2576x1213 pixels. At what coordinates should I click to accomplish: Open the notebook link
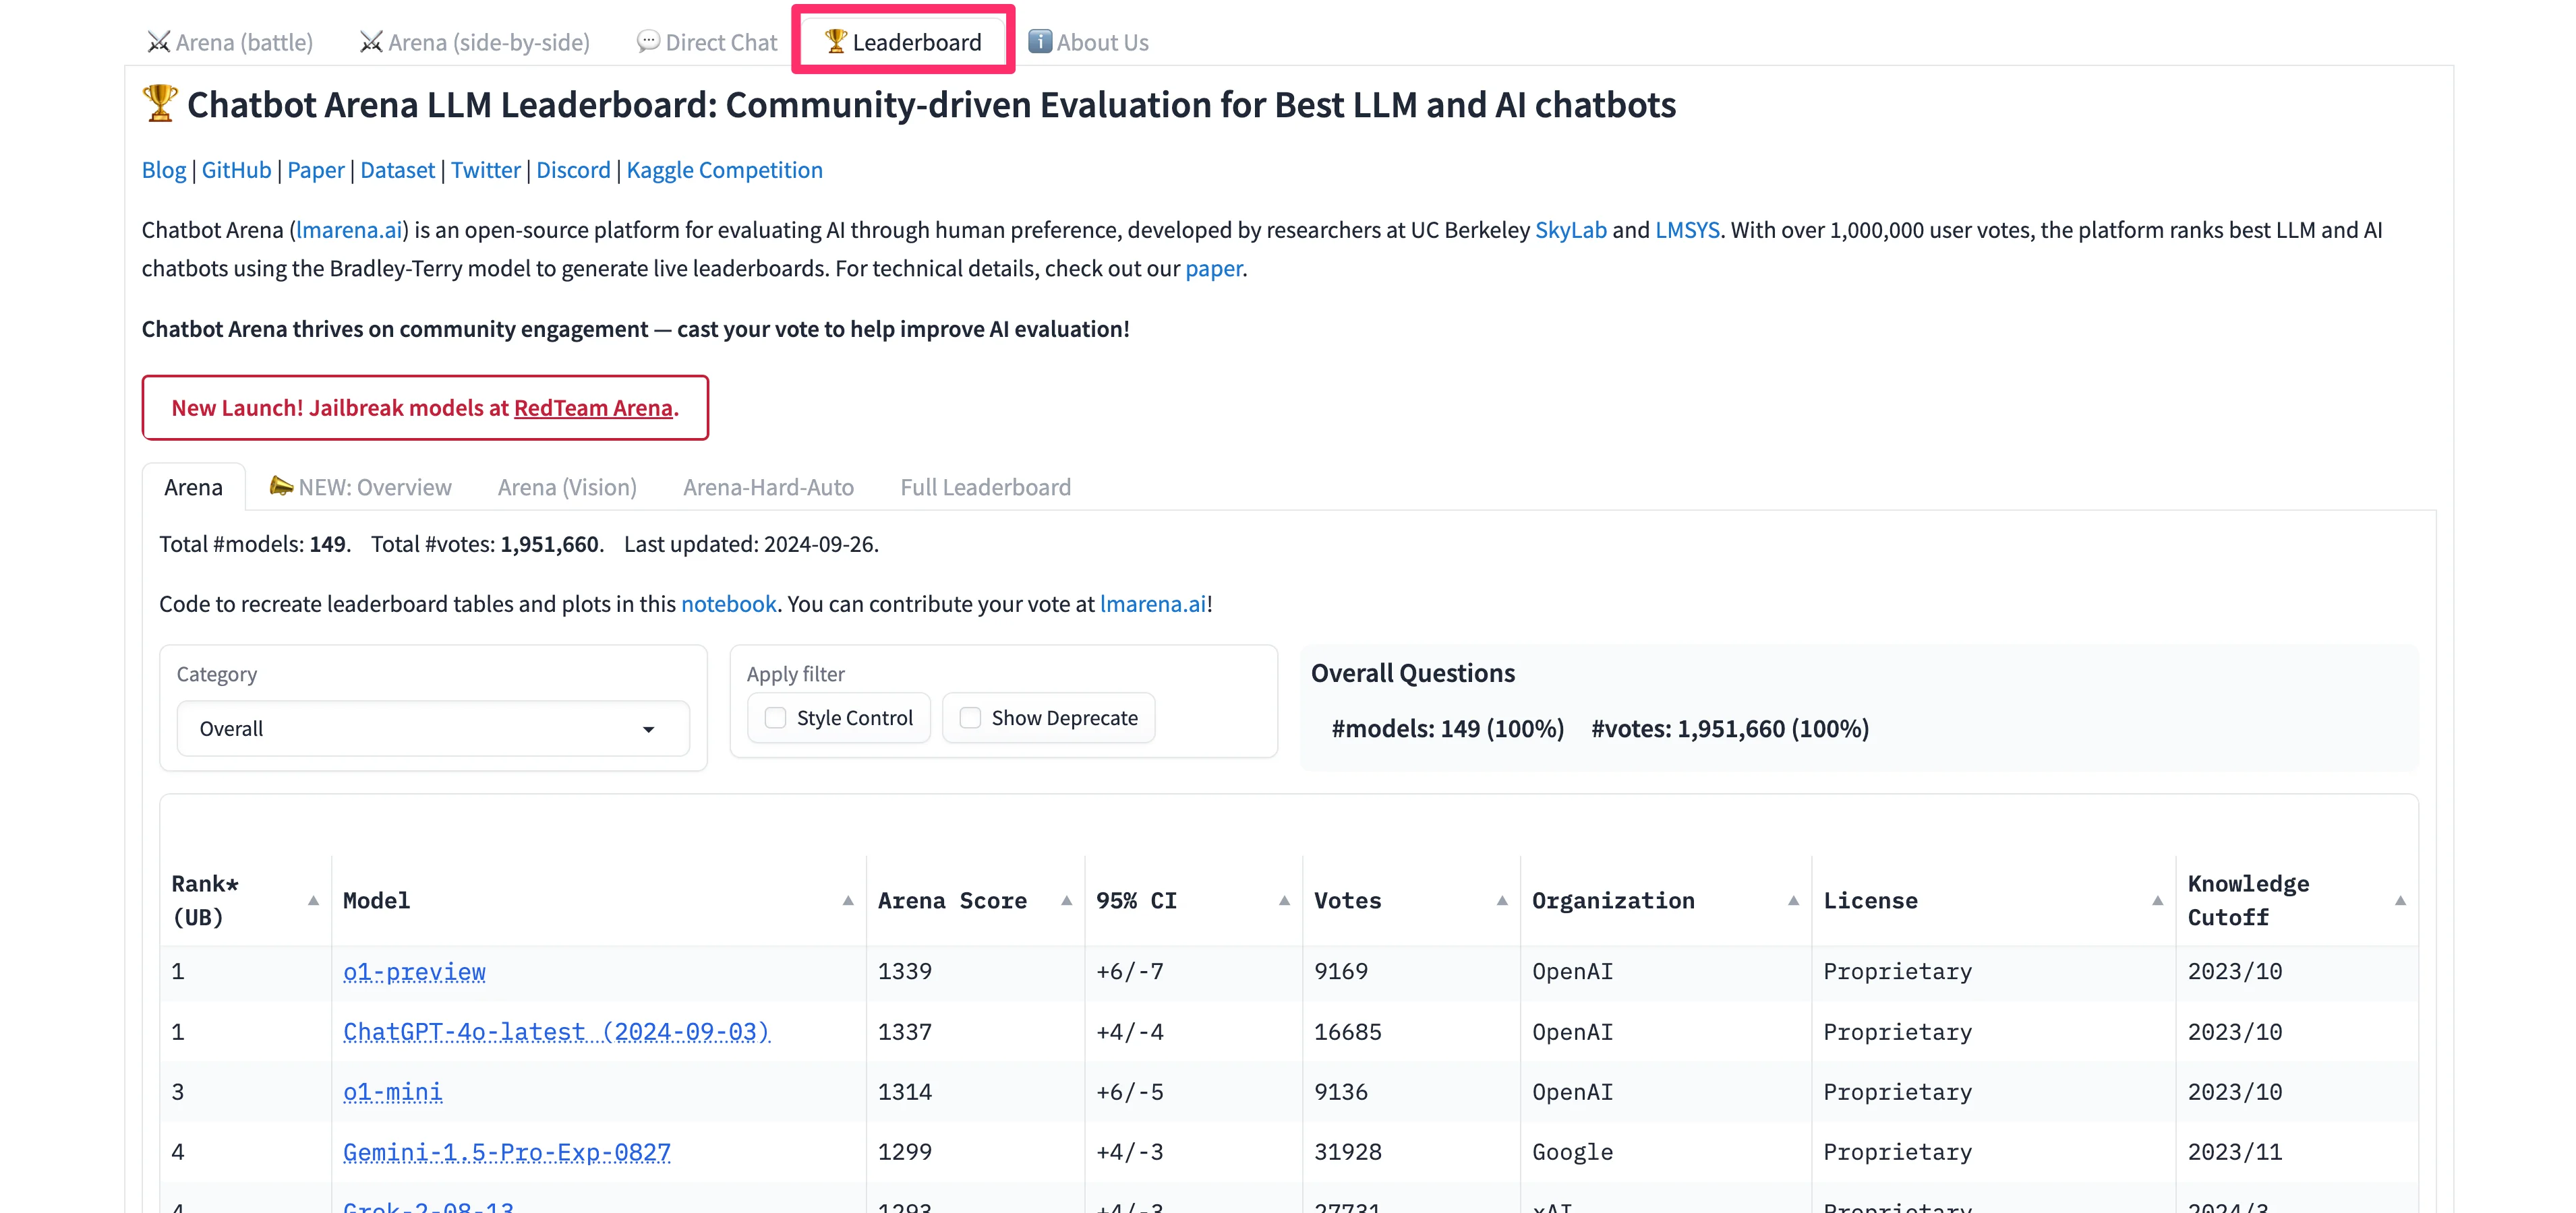(728, 604)
